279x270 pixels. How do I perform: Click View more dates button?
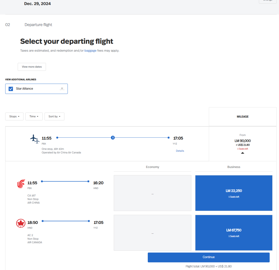(32, 67)
